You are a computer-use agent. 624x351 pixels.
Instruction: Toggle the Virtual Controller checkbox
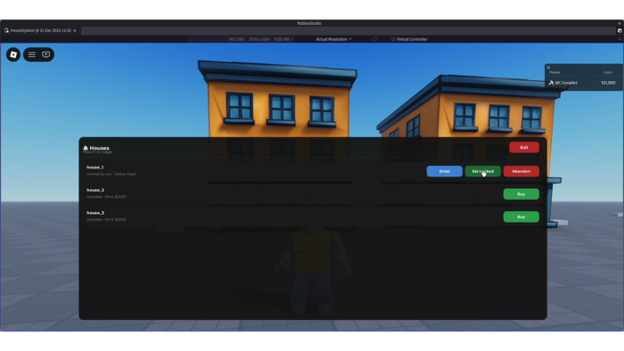click(393, 39)
